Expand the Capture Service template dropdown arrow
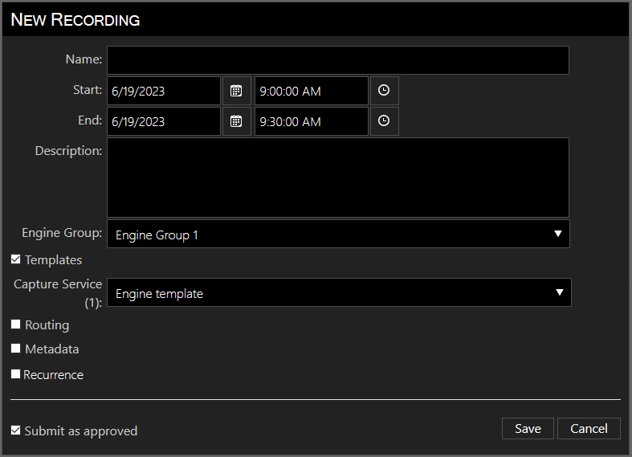 [560, 292]
